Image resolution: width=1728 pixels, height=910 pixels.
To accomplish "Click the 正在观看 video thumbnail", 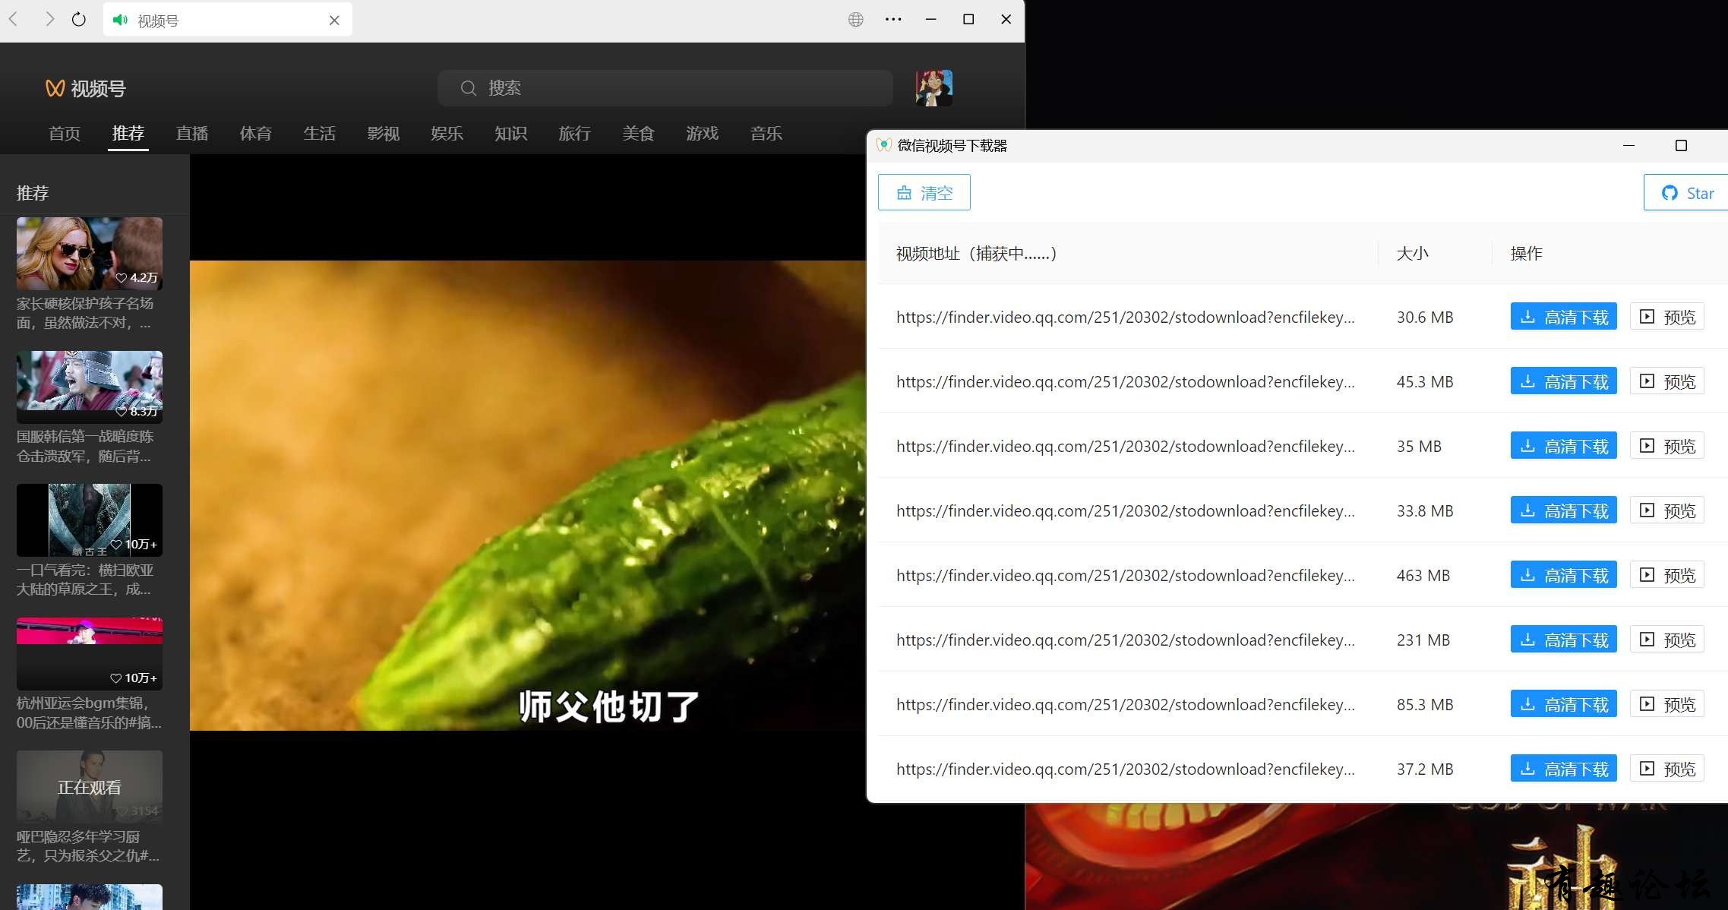I will tap(90, 787).
